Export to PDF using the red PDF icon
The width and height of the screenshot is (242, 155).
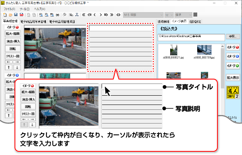click(21, 15)
